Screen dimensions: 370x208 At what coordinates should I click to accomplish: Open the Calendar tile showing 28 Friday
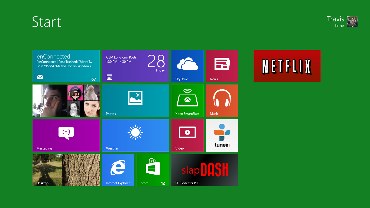tap(135, 66)
